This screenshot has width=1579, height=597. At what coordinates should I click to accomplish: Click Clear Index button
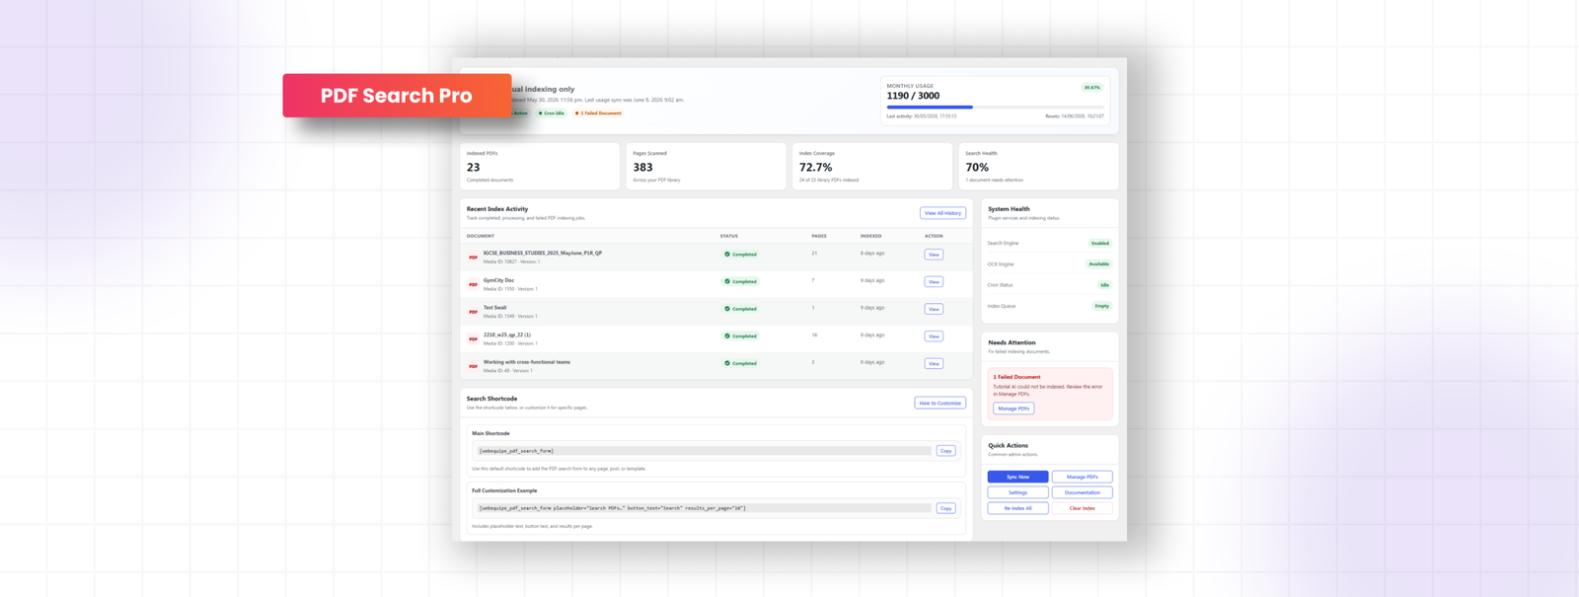1082,508
